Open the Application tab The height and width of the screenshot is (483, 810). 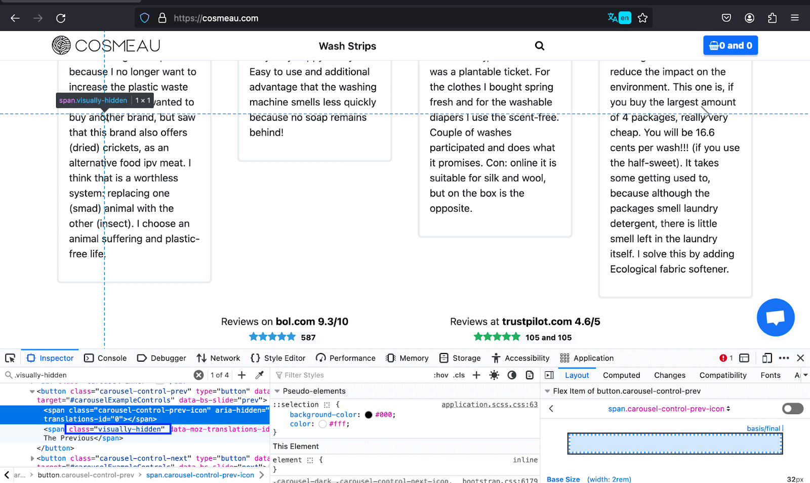tap(587, 358)
